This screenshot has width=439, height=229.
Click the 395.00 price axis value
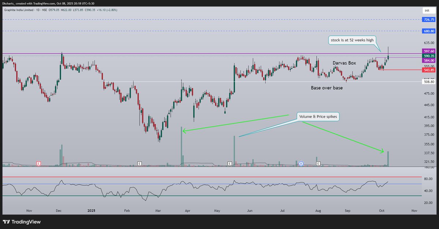[429, 126]
